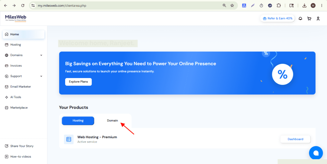Click Web Hosting - Premium title
Screen dimensions: 327x164
(97, 137)
